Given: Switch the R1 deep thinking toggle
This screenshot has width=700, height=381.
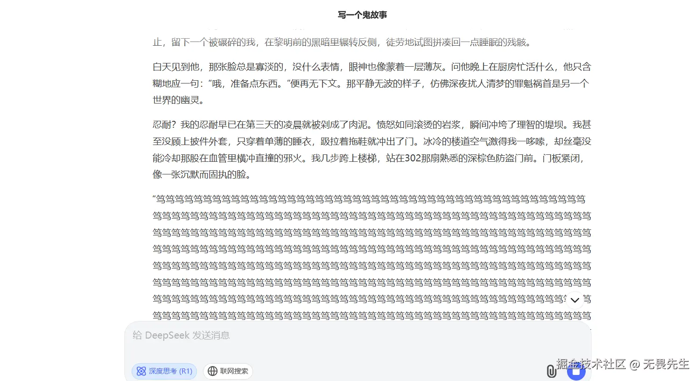Looking at the screenshot, I should click(x=164, y=371).
